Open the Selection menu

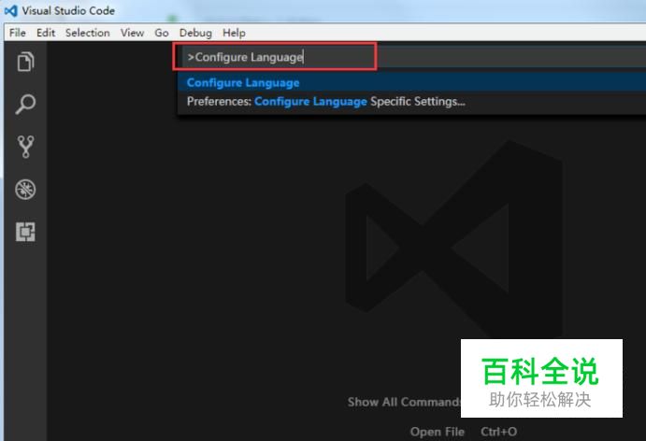coord(87,33)
